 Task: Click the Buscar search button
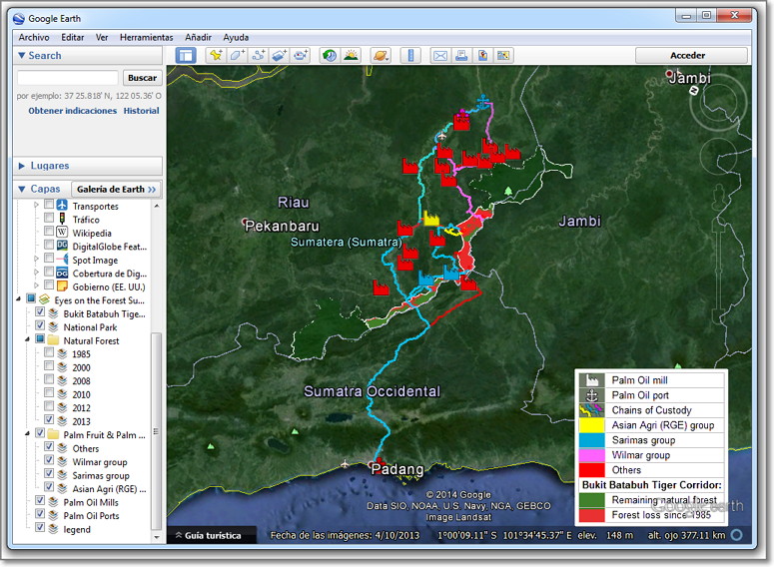tap(142, 78)
